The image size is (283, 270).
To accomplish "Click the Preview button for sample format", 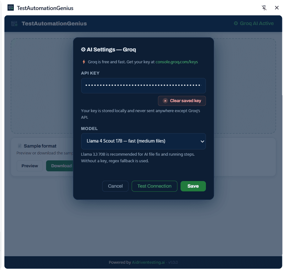I will [x=30, y=166].
